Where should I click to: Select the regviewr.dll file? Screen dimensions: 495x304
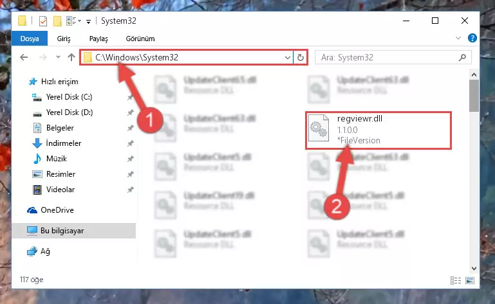coord(378,130)
